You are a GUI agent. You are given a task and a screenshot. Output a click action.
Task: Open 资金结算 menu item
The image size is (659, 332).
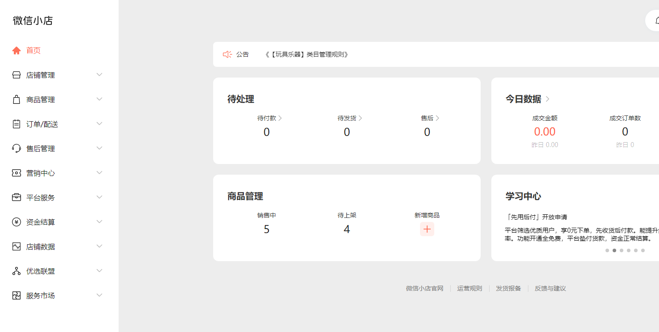pos(41,222)
